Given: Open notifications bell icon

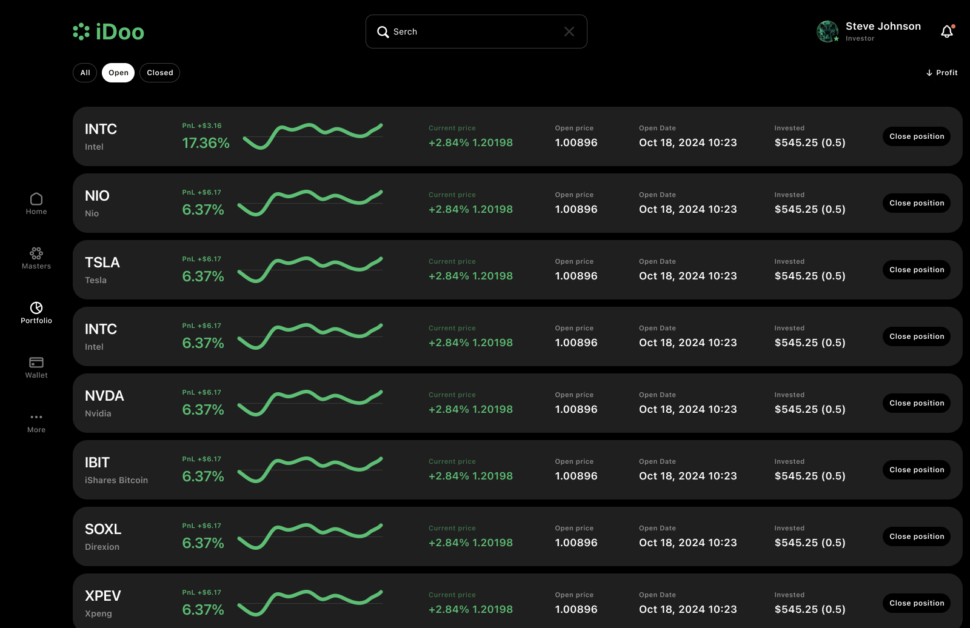Looking at the screenshot, I should pyautogui.click(x=947, y=32).
